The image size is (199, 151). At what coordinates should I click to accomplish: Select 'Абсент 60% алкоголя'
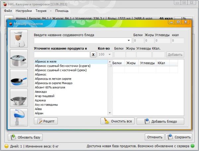tap(71, 88)
